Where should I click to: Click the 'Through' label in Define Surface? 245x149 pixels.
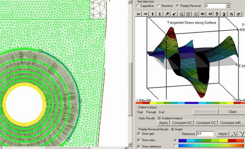151,112
